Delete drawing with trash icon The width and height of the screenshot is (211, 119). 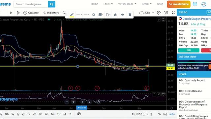(130, 15)
